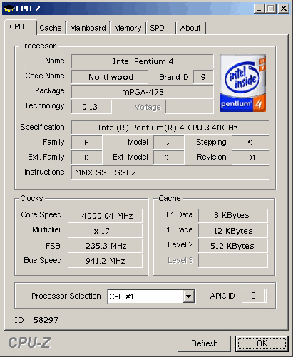Screen dimensions: 293x357
Task: Click the Core Speed value field
Action: 105,216
